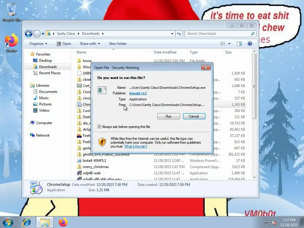
Task: Open the What's the risk? link
Action: coord(136,146)
